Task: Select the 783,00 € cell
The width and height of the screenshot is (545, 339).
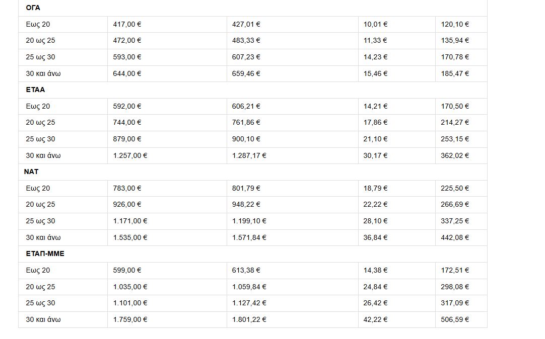Action: [x=127, y=189]
